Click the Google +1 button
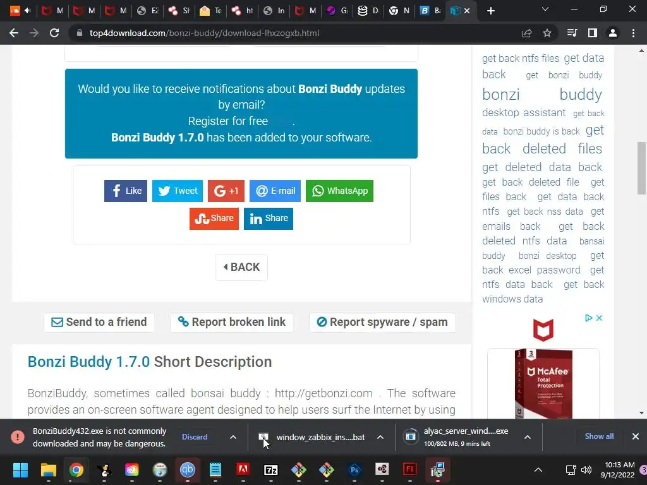This screenshot has width=647, height=485. tap(226, 191)
